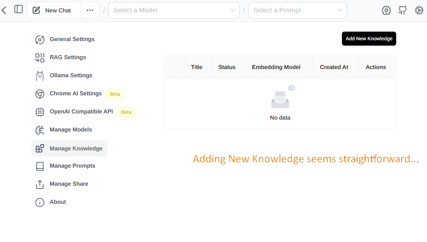Image resolution: width=427 pixels, height=242 pixels.
Task: Open the three-dots more options menu
Action: coord(90,10)
